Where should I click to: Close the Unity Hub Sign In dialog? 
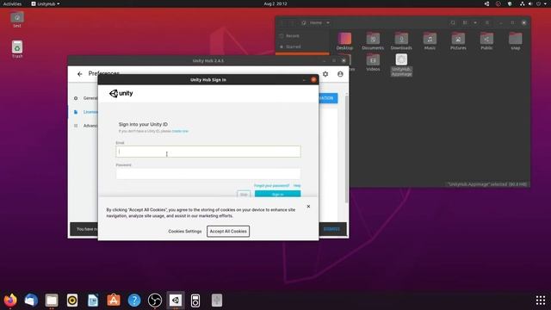point(313,80)
